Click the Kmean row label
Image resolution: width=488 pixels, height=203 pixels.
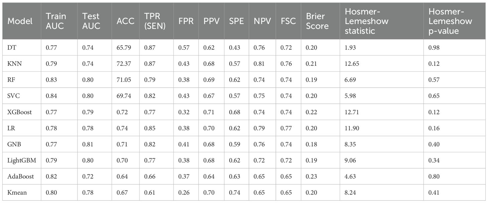point(16,193)
